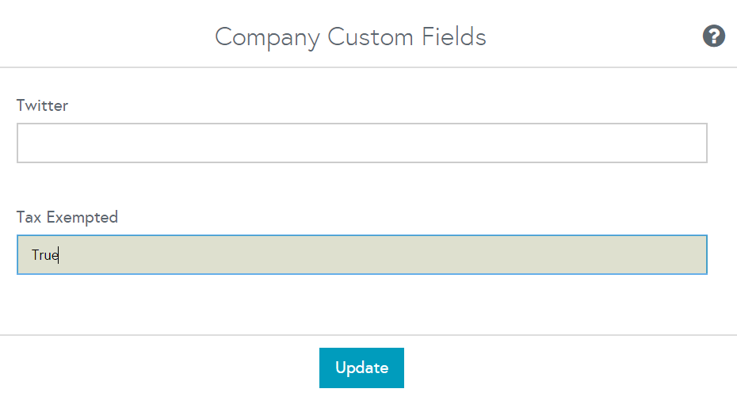Open help via the question mark icon
Screen dimensions: 737x404
(714, 36)
